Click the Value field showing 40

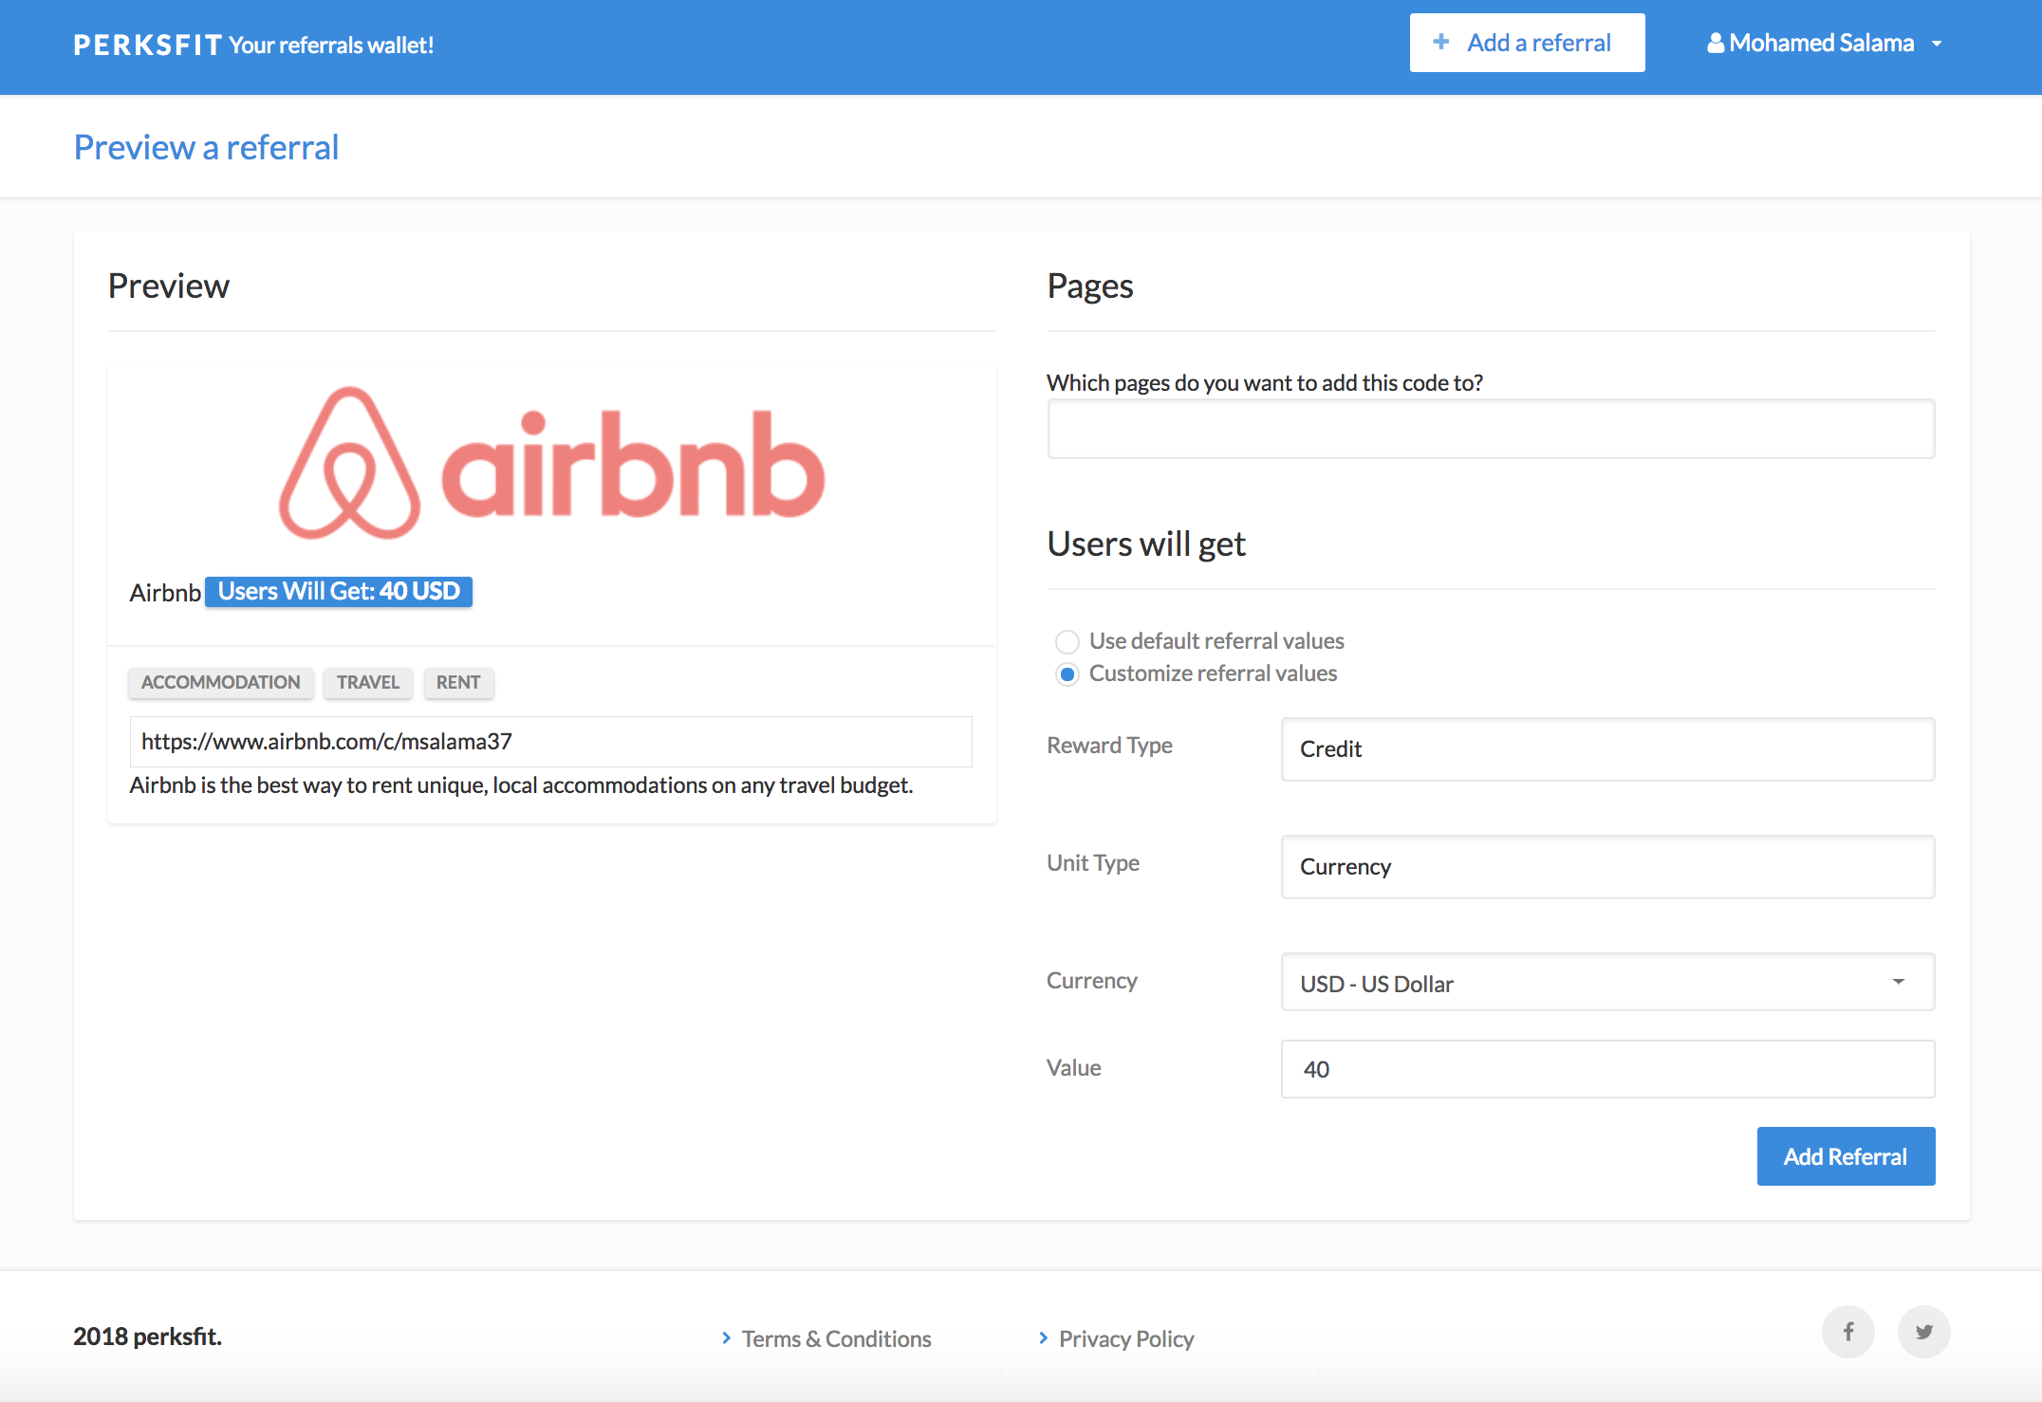(x=1606, y=1069)
